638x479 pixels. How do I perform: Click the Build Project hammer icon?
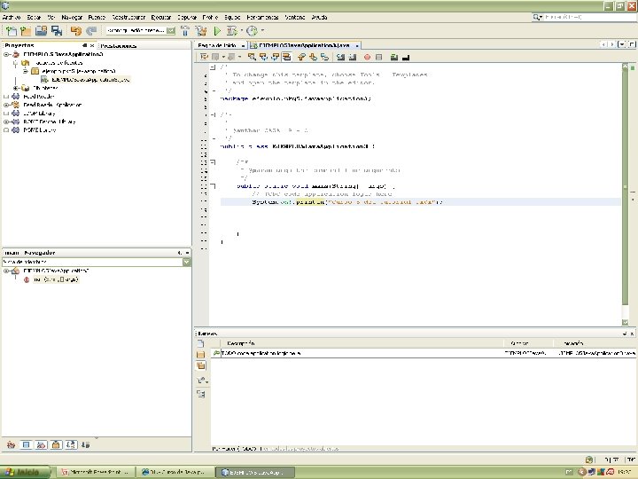(x=186, y=31)
